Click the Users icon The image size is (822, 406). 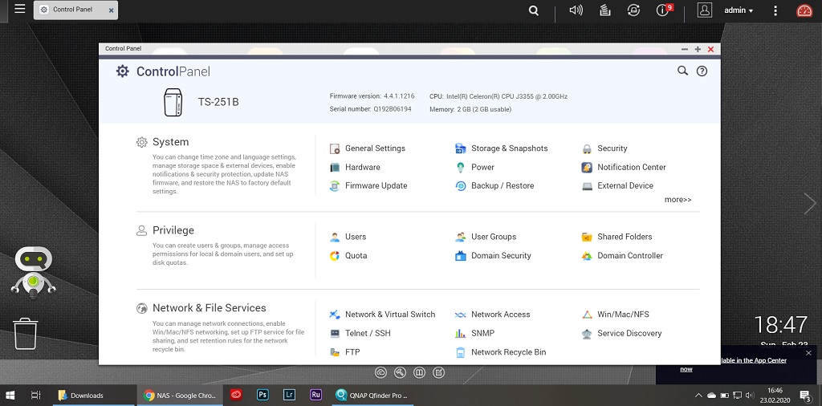click(335, 237)
